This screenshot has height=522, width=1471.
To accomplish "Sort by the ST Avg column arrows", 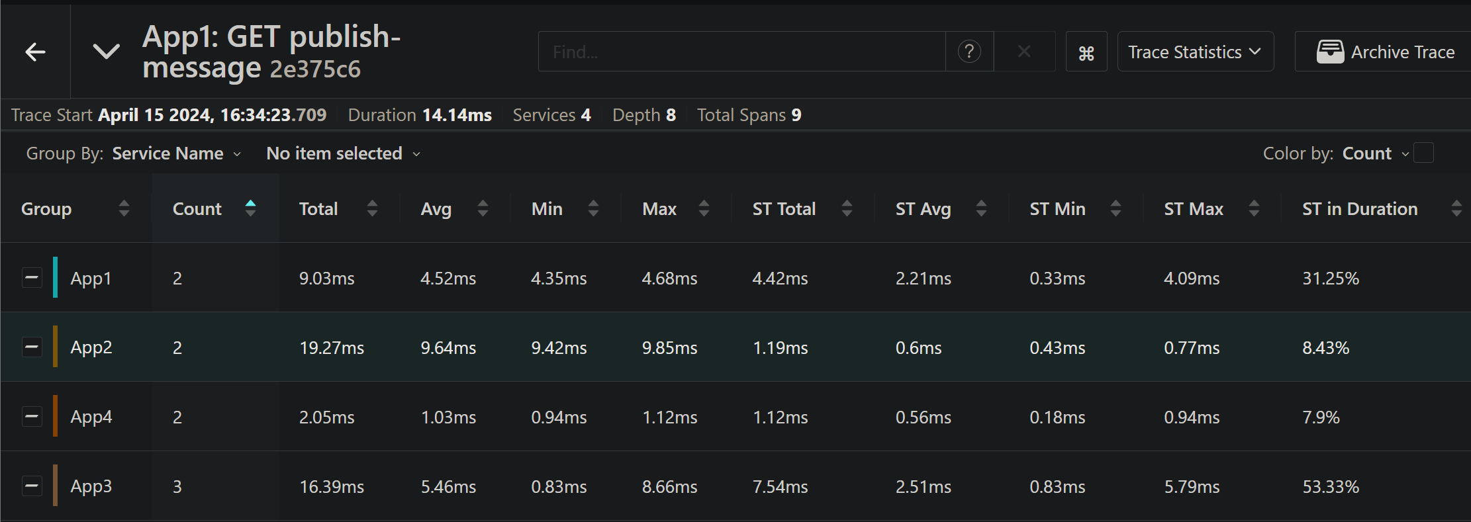I will coord(981,208).
